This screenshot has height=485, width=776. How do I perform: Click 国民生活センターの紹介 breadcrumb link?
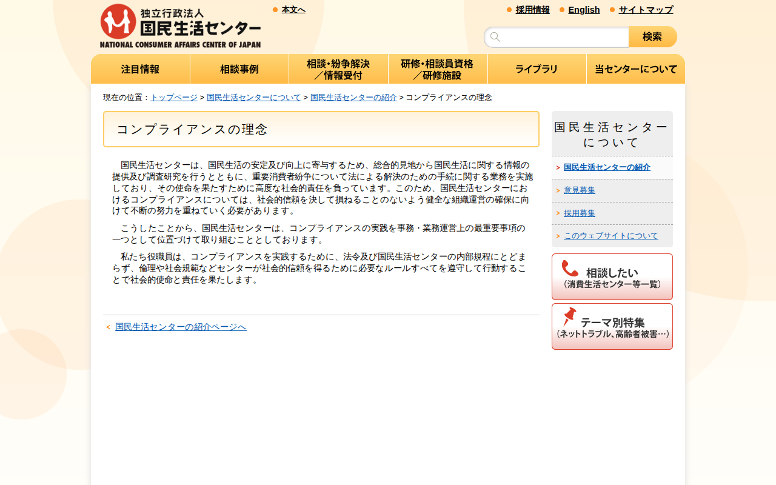pyautogui.click(x=353, y=98)
